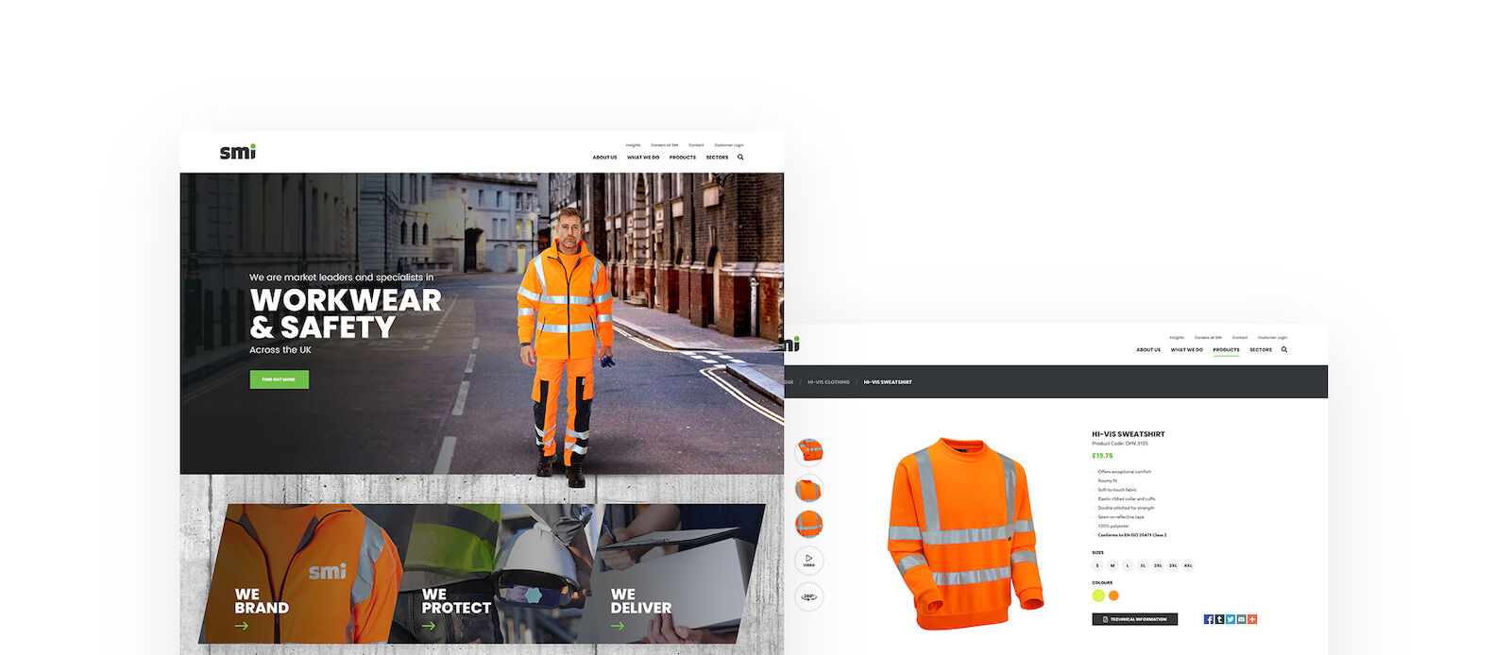The height and width of the screenshot is (655, 1511).
Task: Share the sweatshirt on Facebook
Action: click(1209, 619)
